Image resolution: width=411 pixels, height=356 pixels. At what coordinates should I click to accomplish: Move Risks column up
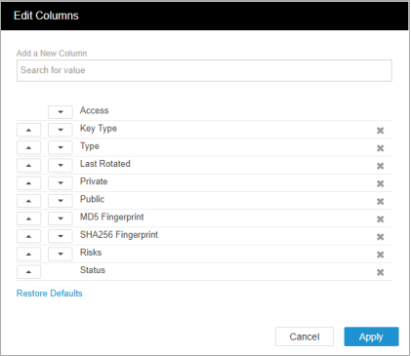(28, 254)
